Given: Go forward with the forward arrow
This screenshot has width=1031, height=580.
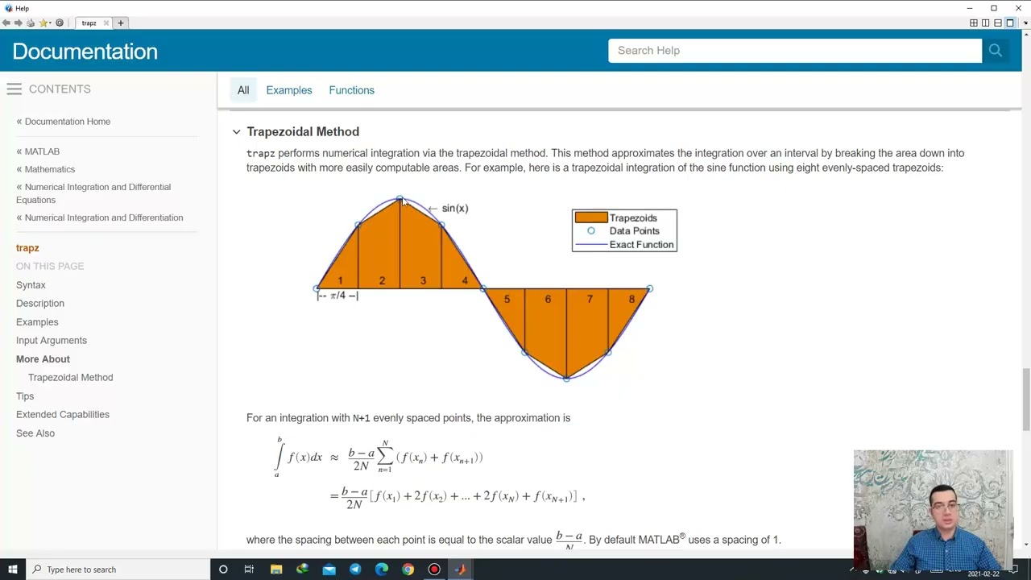Looking at the screenshot, I should coord(18,23).
